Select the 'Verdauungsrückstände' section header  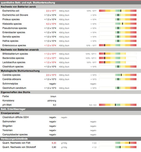14,139
